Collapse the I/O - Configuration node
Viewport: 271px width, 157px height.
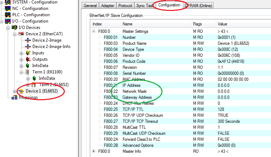tap(1, 22)
